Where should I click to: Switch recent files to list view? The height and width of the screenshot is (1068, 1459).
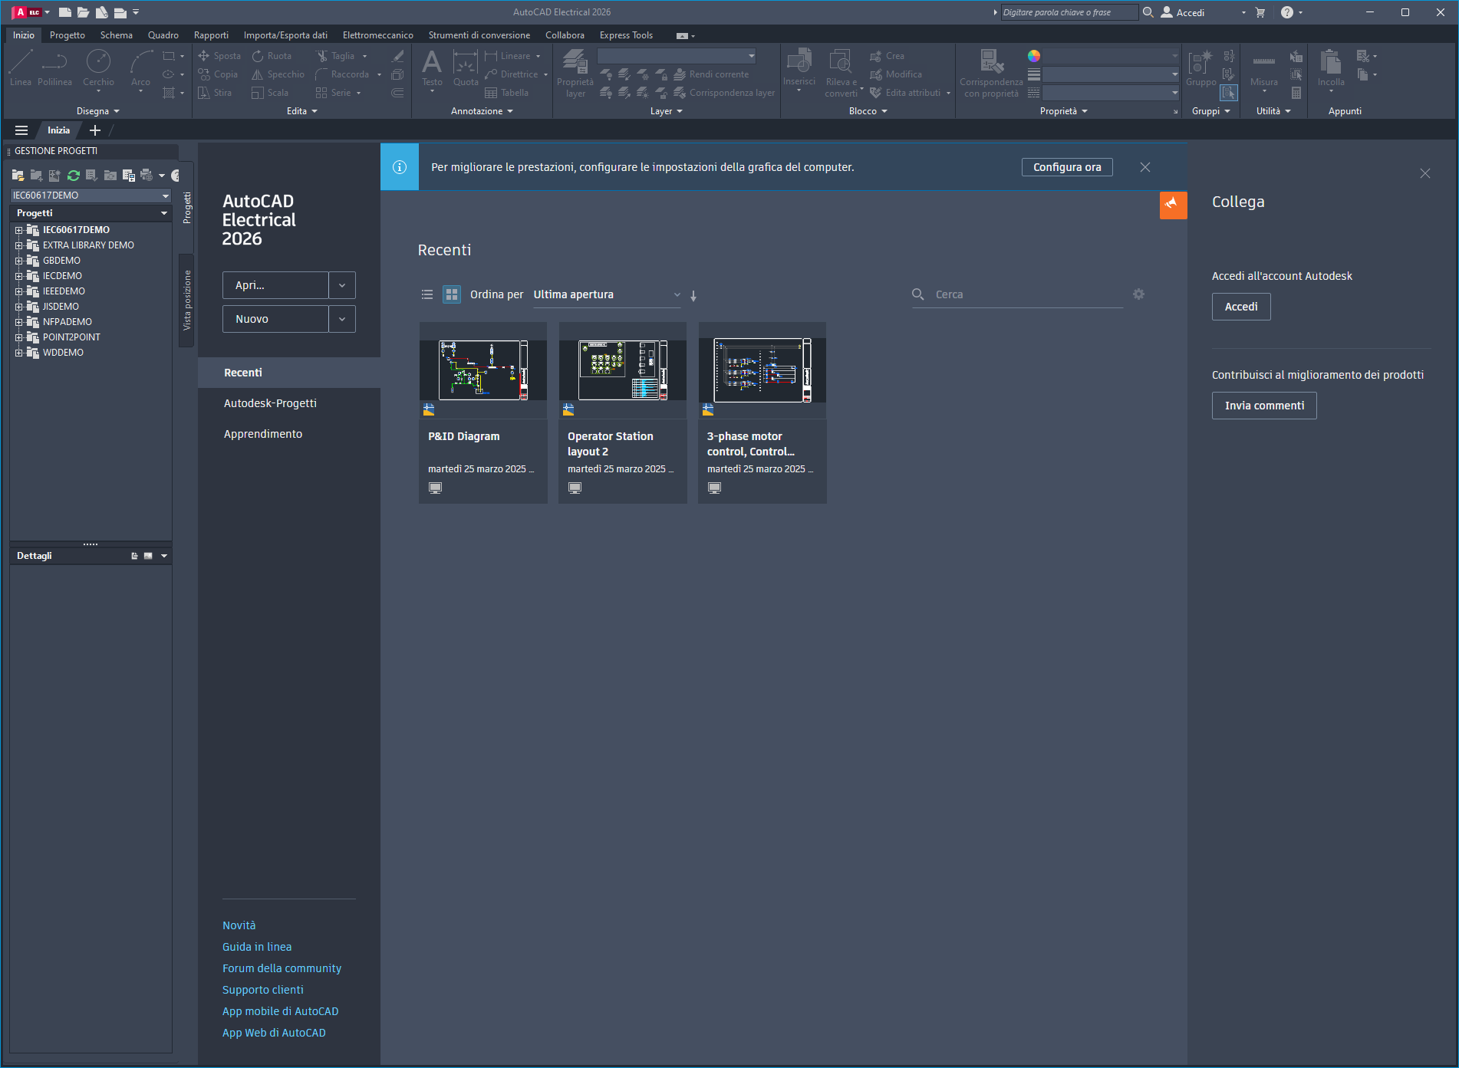click(427, 294)
